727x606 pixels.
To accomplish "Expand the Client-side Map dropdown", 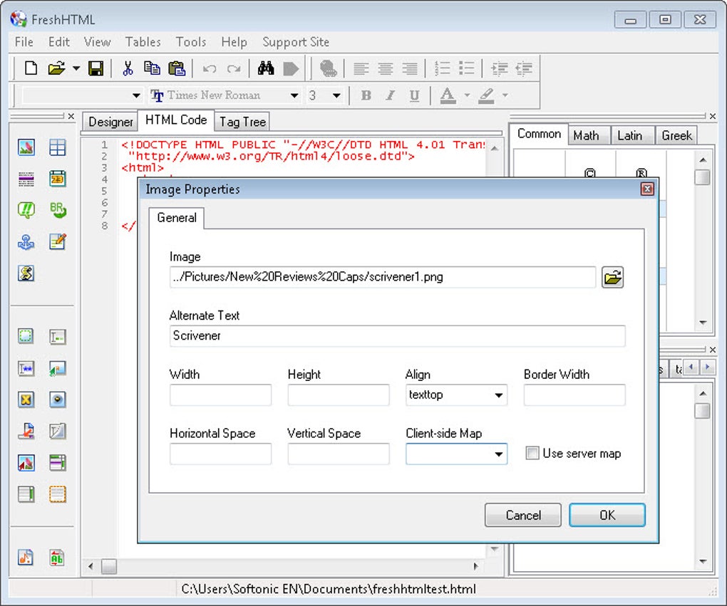I will (x=498, y=454).
